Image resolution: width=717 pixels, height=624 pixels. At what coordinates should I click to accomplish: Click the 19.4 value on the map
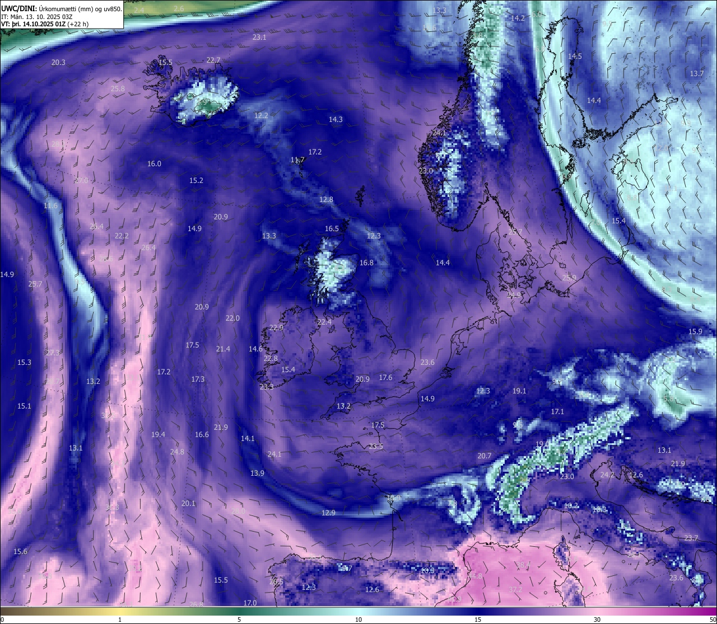[158, 434]
